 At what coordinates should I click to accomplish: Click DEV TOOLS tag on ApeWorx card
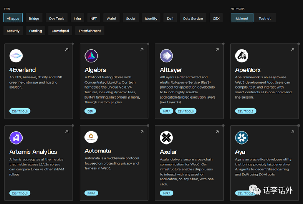click(x=246, y=111)
